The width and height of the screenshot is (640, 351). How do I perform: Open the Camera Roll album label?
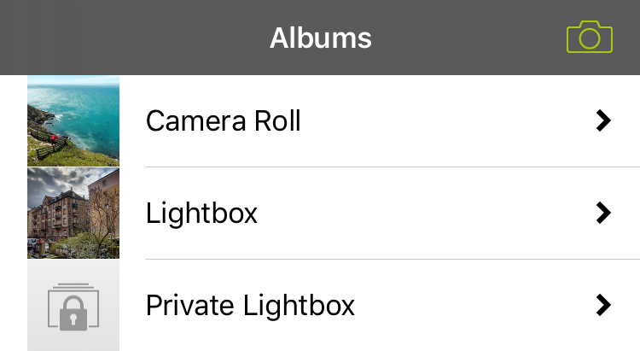(223, 121)
